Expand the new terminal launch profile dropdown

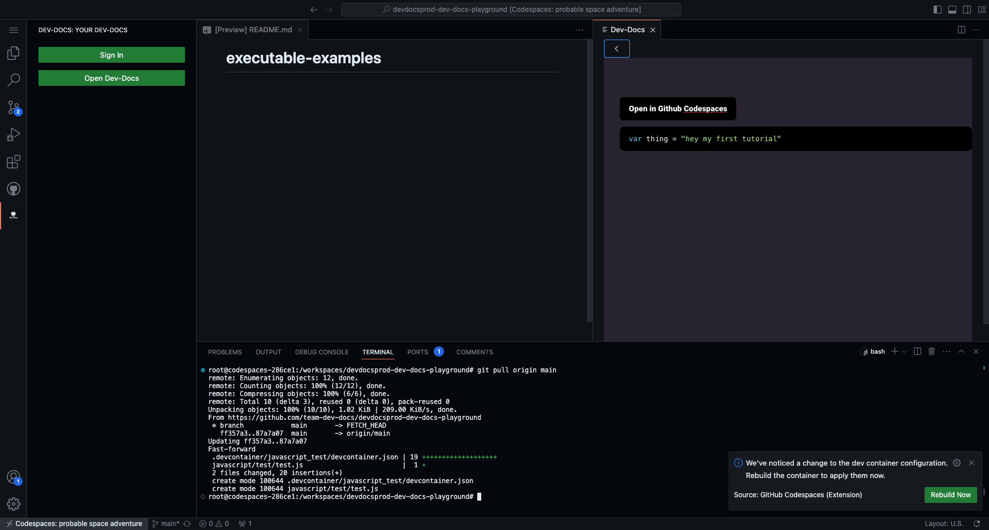pyautogui.click(x=904, y=351)
